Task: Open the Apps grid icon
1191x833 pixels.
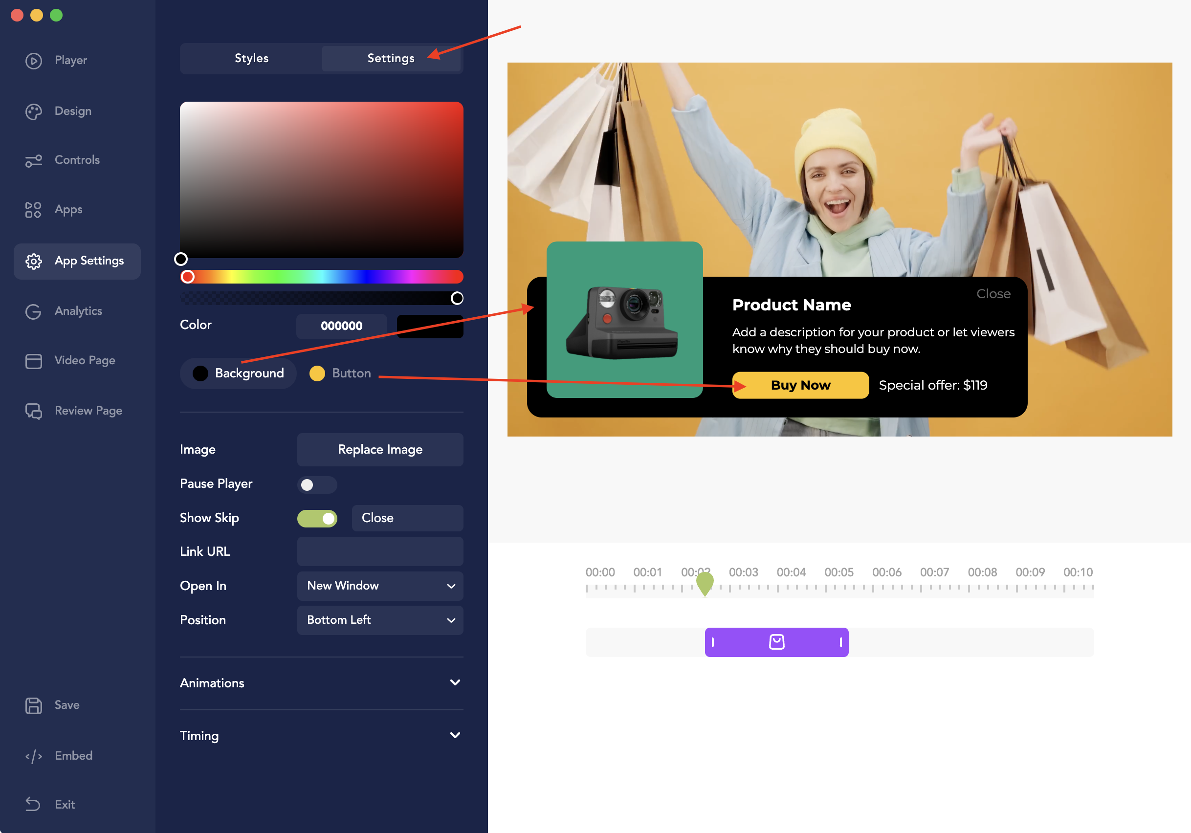Action: tap(34, 210)
